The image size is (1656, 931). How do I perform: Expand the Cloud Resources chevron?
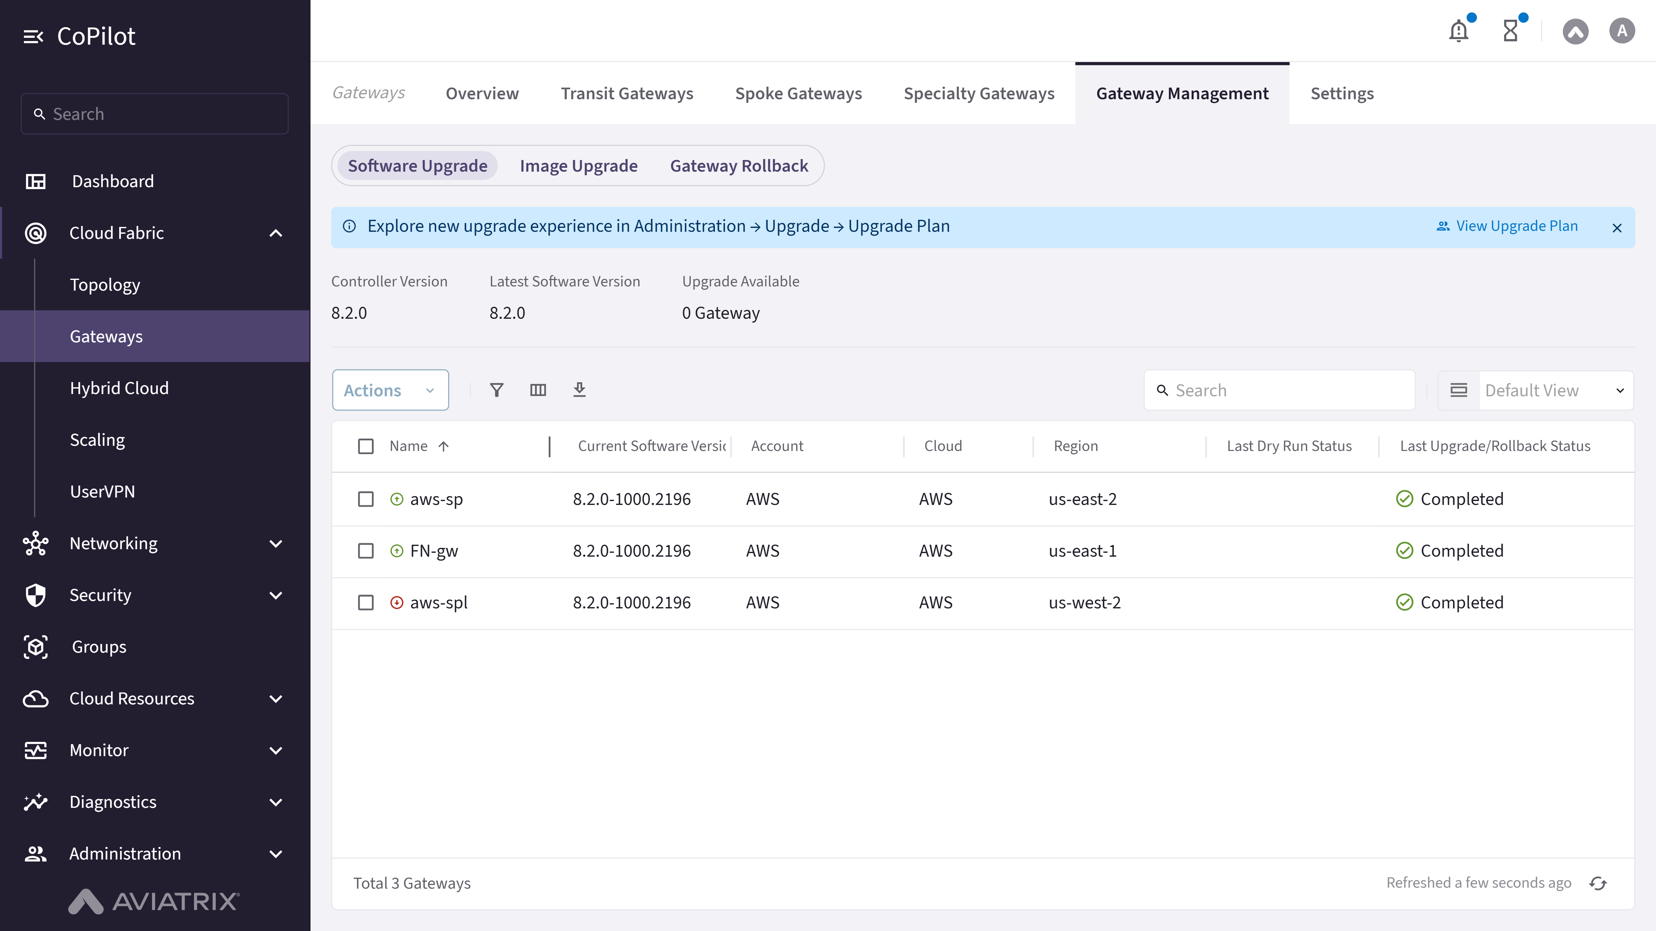276,699
